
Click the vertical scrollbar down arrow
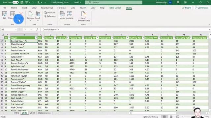(210, 110)
